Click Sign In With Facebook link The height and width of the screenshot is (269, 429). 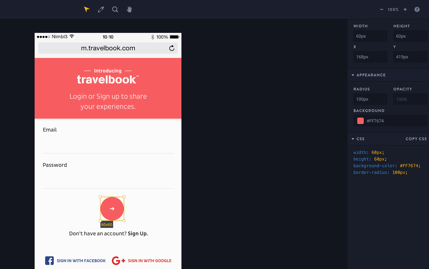[x=81, y=261]
